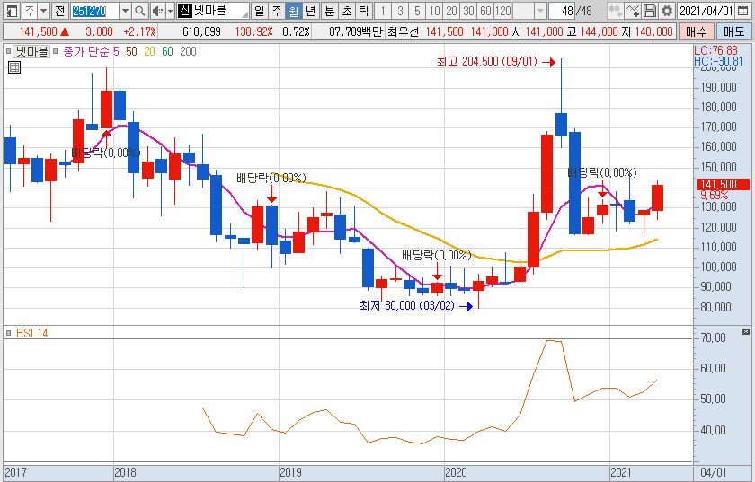
Task: Click the square marker before 넷마블 legend
Action: tap(8, 51)
